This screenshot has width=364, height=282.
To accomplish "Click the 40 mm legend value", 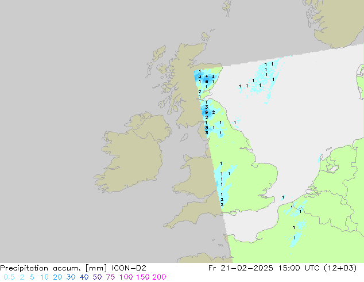I will [84, 277].
